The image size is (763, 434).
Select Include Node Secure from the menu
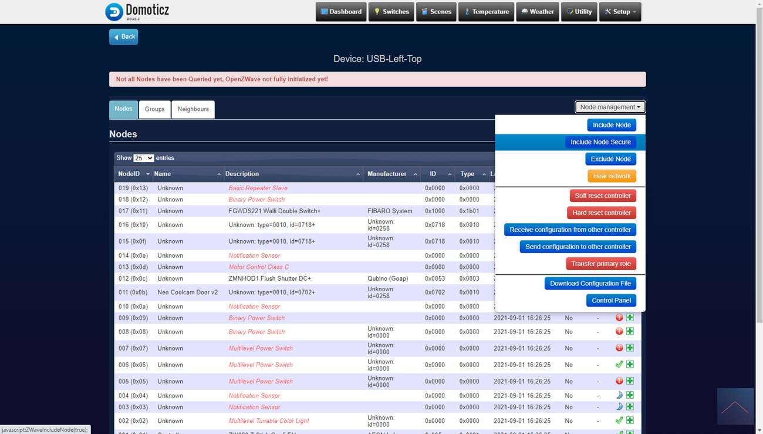coord(600,142)
